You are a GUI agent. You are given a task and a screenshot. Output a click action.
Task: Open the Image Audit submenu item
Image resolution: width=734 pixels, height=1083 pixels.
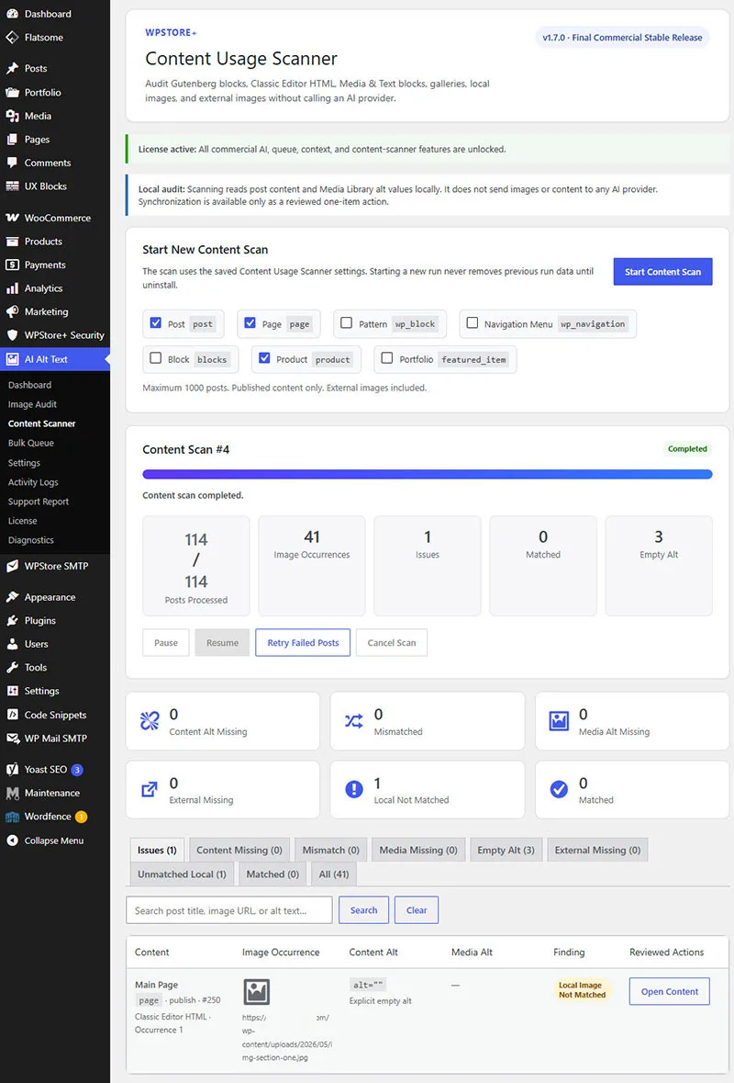click(x=32, y=404)
